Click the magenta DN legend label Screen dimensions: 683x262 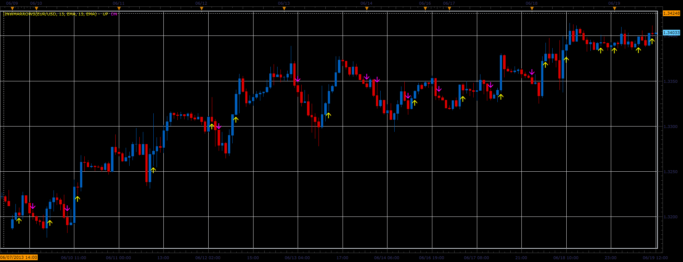coord(114,14)
